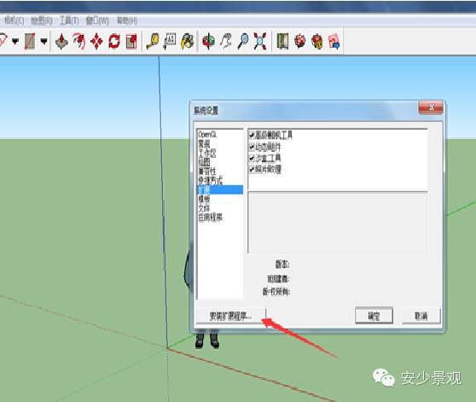The height and width of the screenshot is (402, 476).
Task: Select the Tape Measure tool
Action: coord(153,41)
